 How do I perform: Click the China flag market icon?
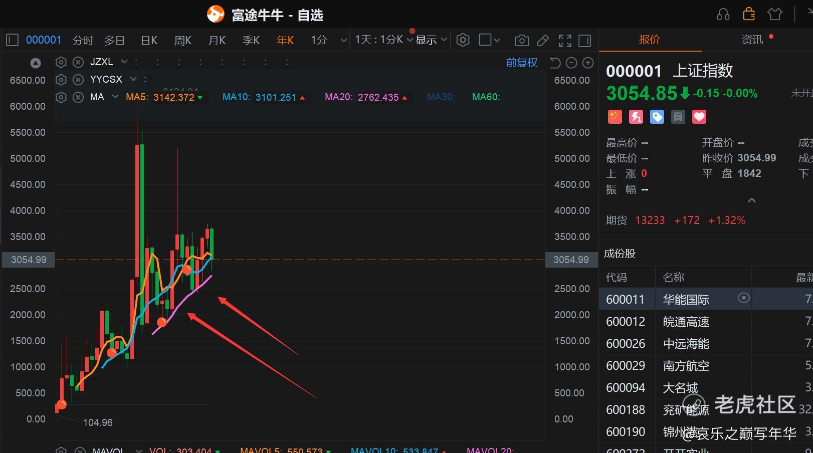tap(615, 117)
